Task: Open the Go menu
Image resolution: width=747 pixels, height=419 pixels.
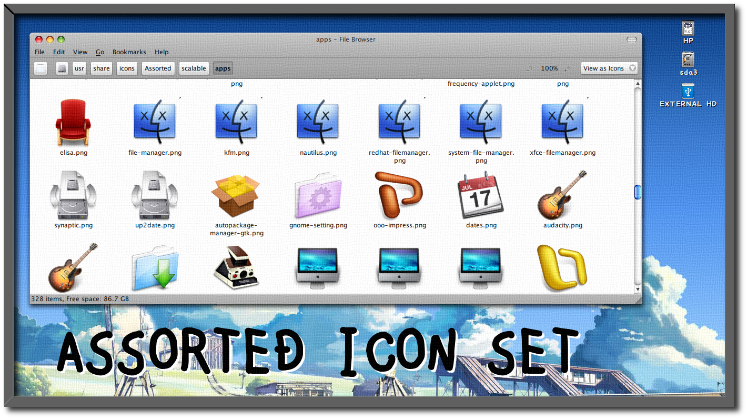Action: pos(99,52)
